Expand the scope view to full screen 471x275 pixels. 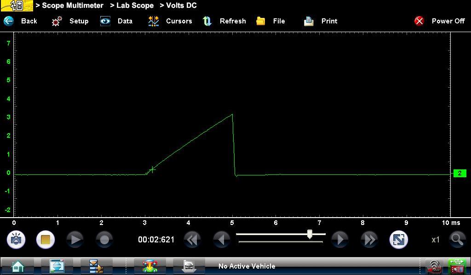click(398, 240)
